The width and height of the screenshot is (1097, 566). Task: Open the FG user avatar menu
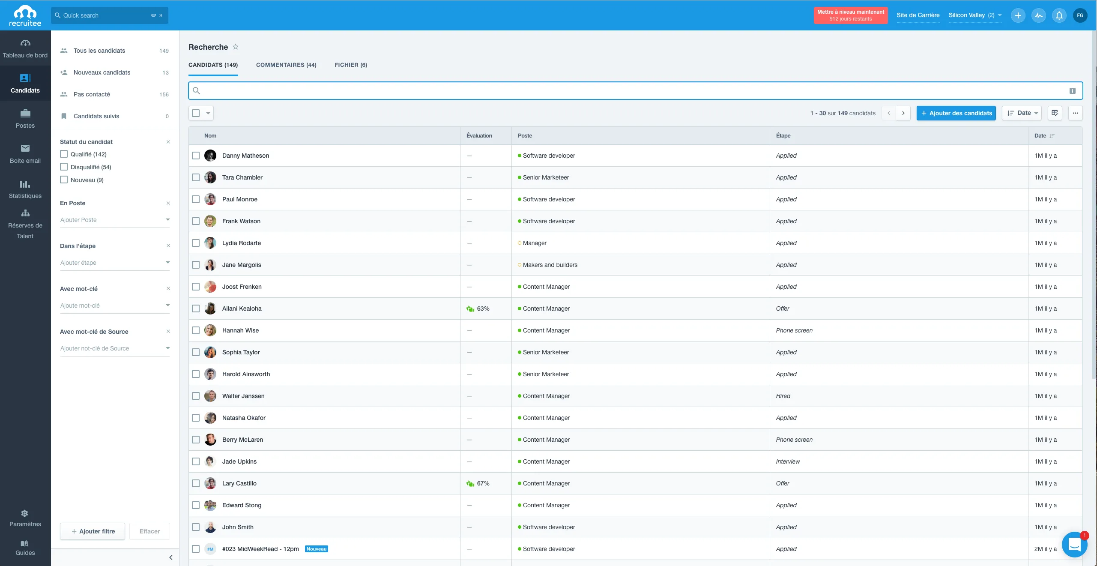point(1080,15)
